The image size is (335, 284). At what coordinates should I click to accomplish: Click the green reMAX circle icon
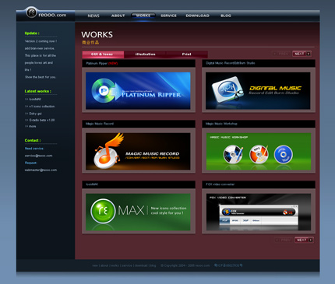103,211
